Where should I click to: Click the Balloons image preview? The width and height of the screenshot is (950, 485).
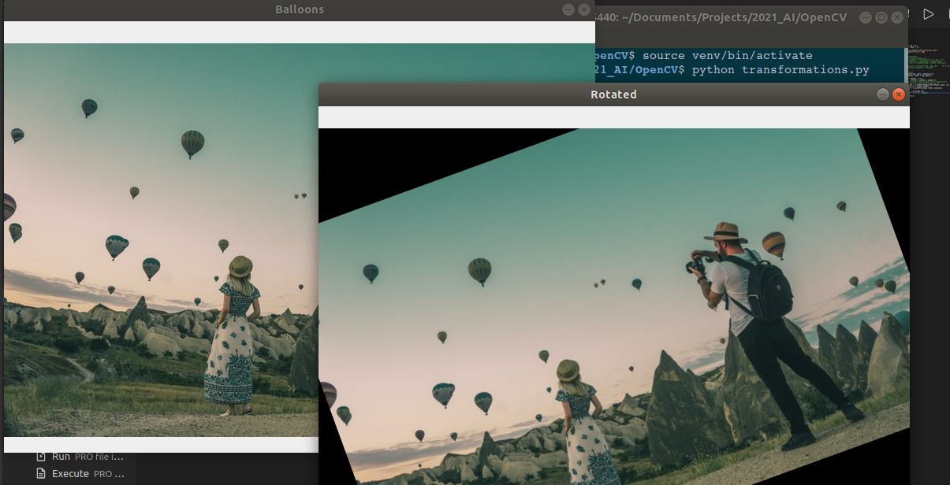pos(158,236)
